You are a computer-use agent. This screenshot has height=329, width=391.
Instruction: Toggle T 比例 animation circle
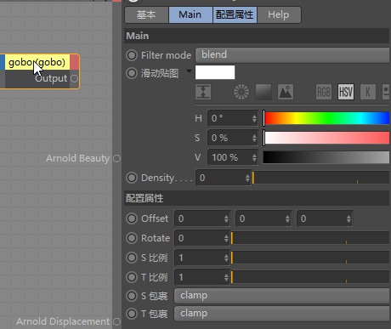coord(132,277)
